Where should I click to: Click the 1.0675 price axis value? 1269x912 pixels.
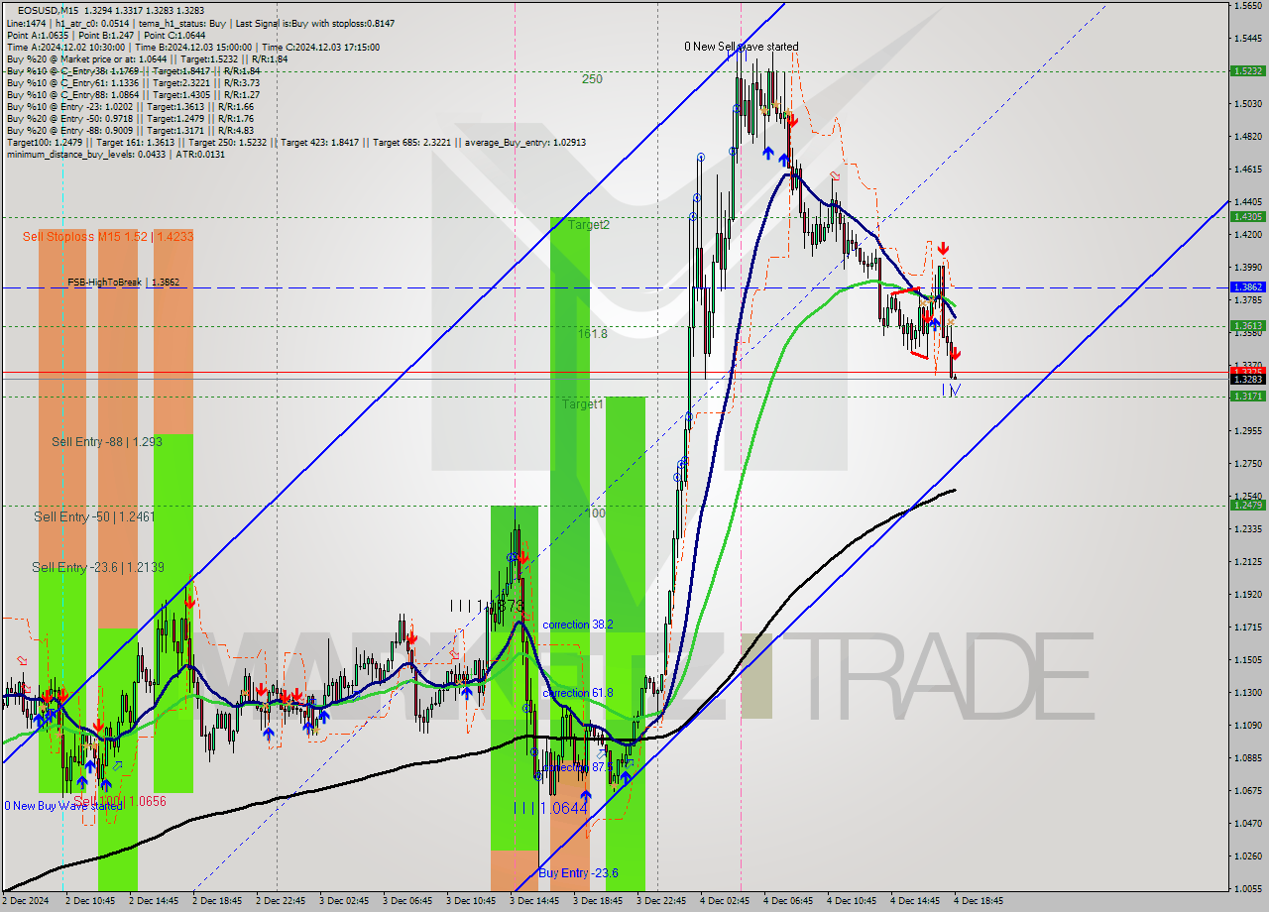pos(1246,790)
